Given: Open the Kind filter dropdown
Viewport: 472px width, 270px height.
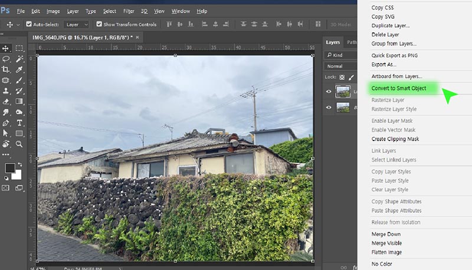Looking at the screenshot, I should [x=340, y=55].
